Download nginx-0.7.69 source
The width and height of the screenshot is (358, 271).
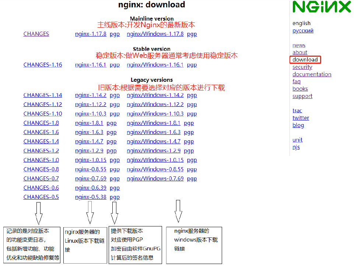click(x=91, y=179)
